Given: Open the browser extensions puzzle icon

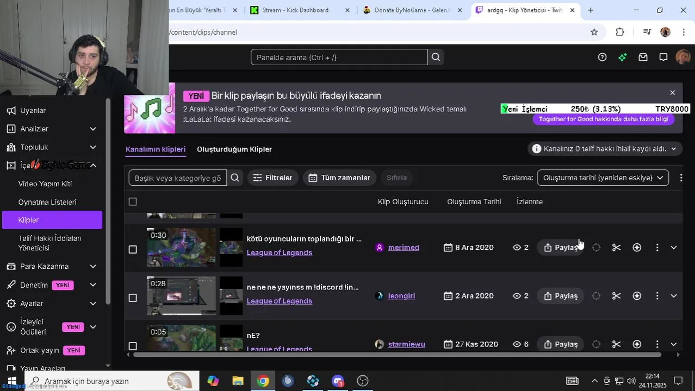Looking at the screenshot, I should tap(620, 32).
